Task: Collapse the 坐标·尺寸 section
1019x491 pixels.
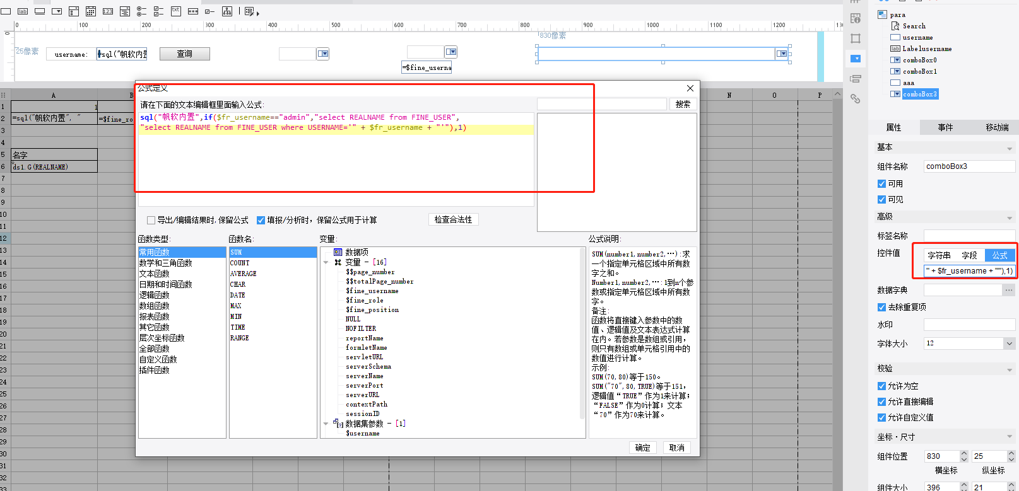Action: coord(1010,436)
